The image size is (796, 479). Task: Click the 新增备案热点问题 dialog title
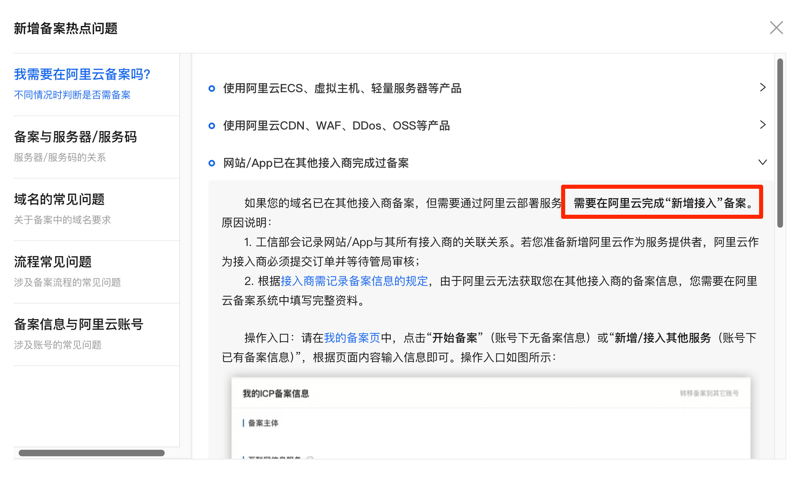[66, 28]
